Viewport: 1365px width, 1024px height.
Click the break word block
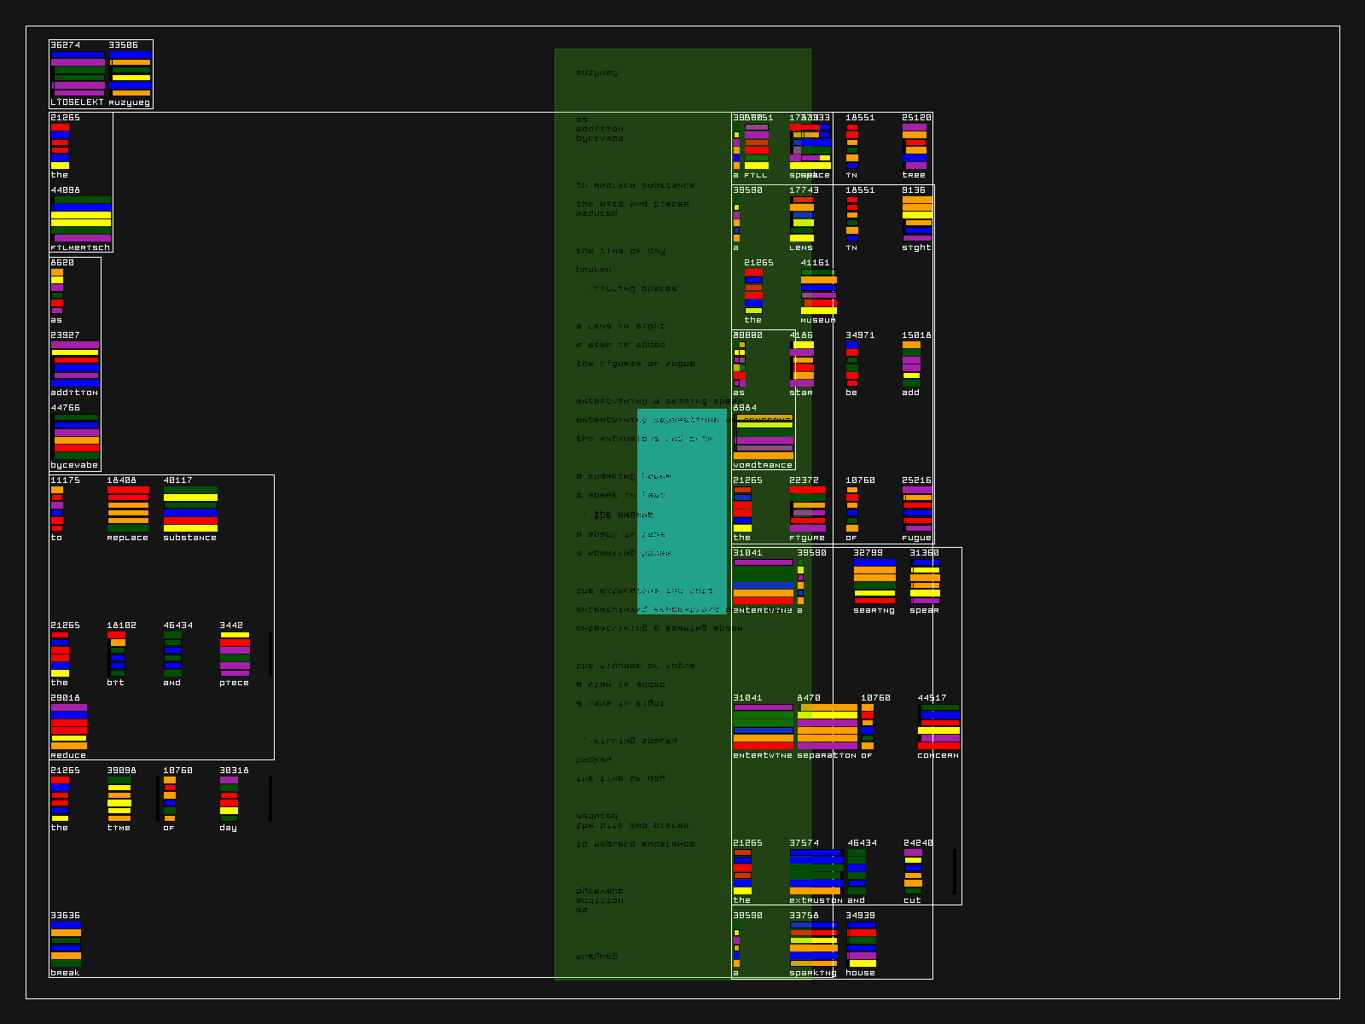tap(66, 945)
